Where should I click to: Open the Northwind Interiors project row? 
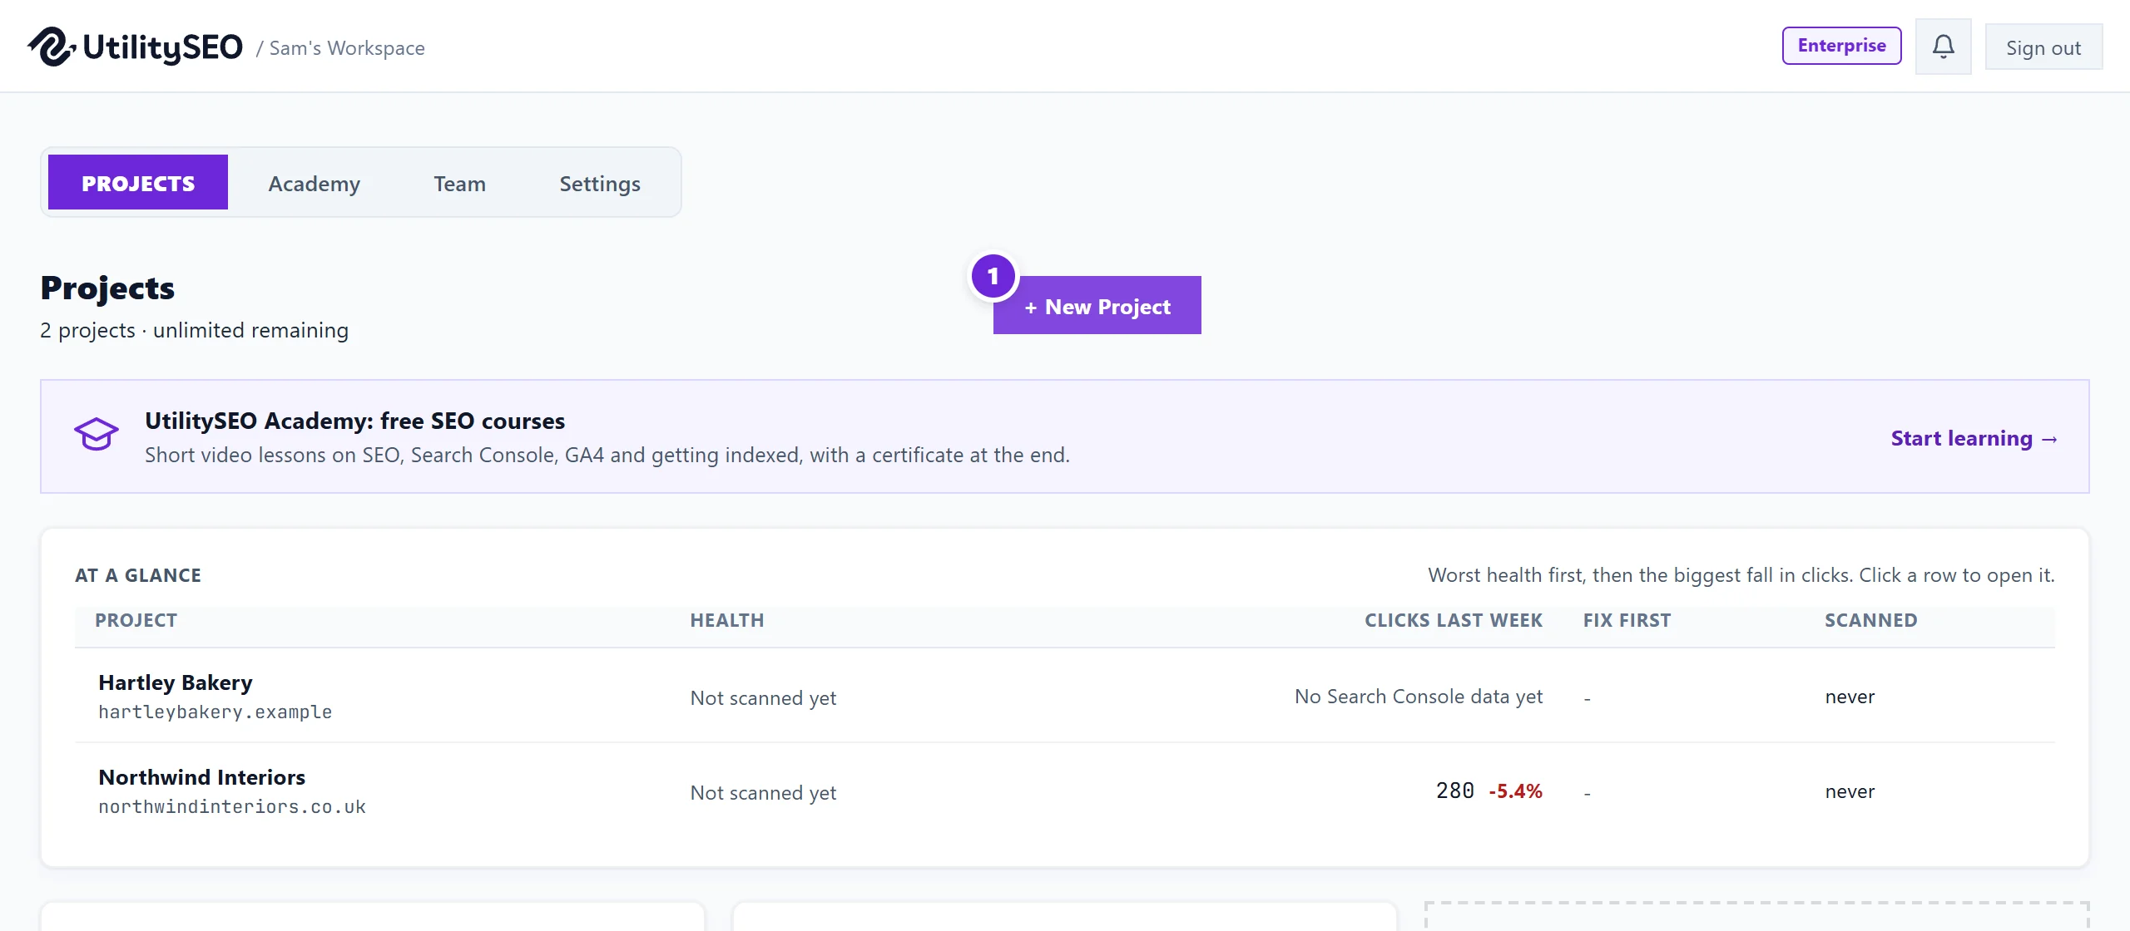coord(1065,791)
